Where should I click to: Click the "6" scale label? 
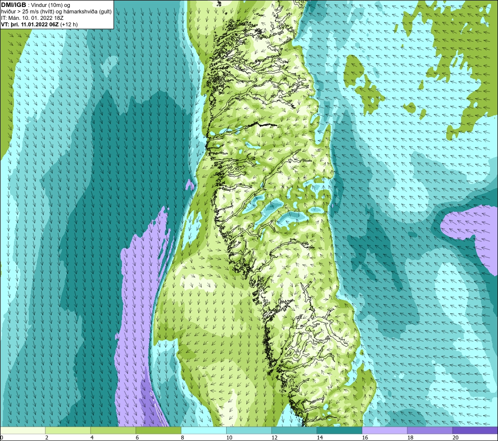pos(137,438)
